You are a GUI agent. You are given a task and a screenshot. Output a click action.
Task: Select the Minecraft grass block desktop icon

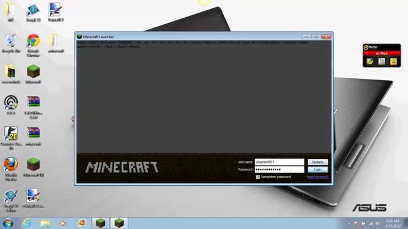[33, 74]
